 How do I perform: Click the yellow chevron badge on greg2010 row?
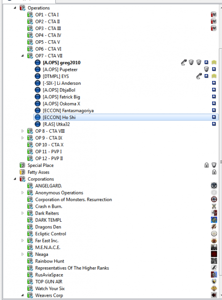214,62
